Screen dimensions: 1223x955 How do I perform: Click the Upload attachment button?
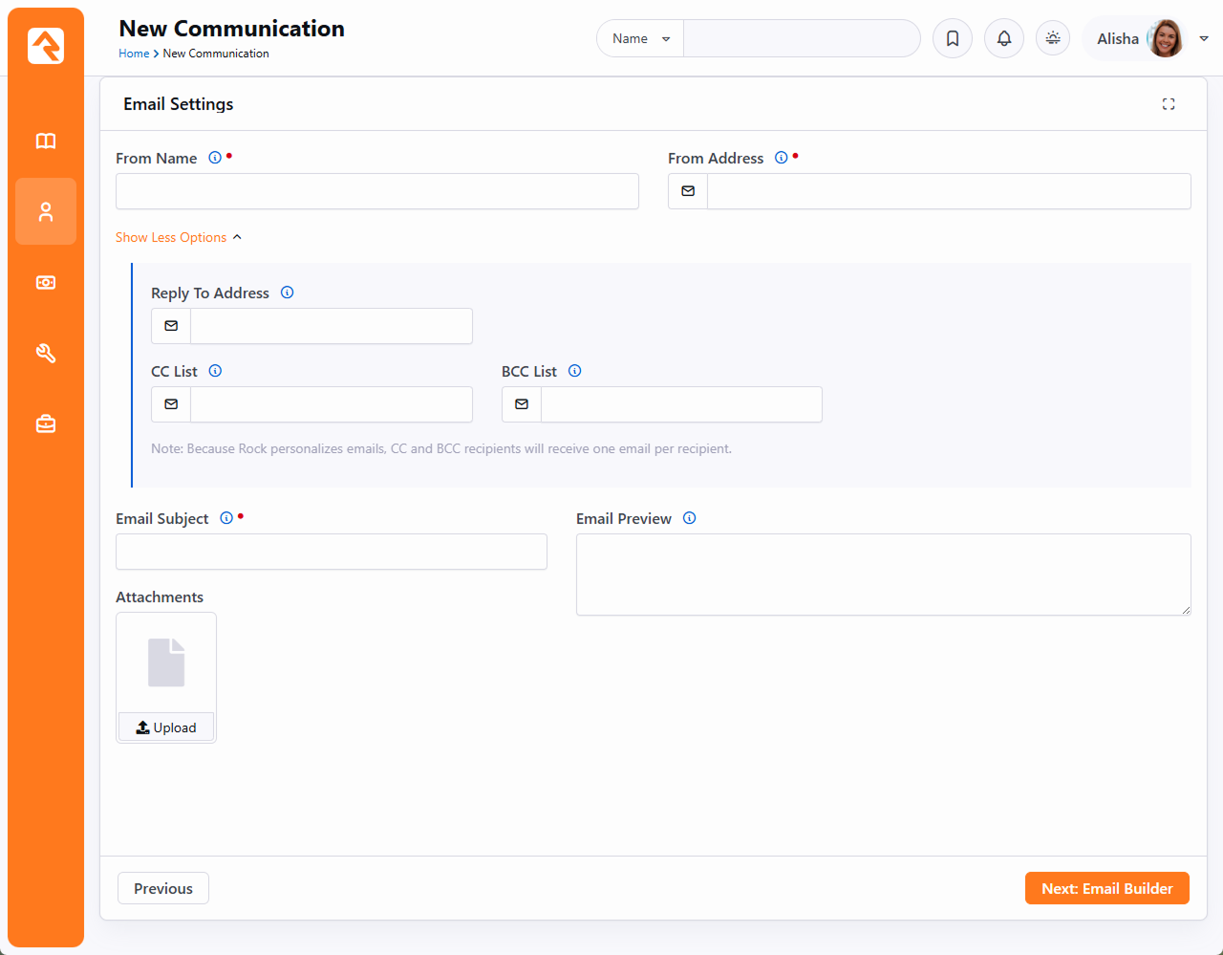tap(166, 727)
